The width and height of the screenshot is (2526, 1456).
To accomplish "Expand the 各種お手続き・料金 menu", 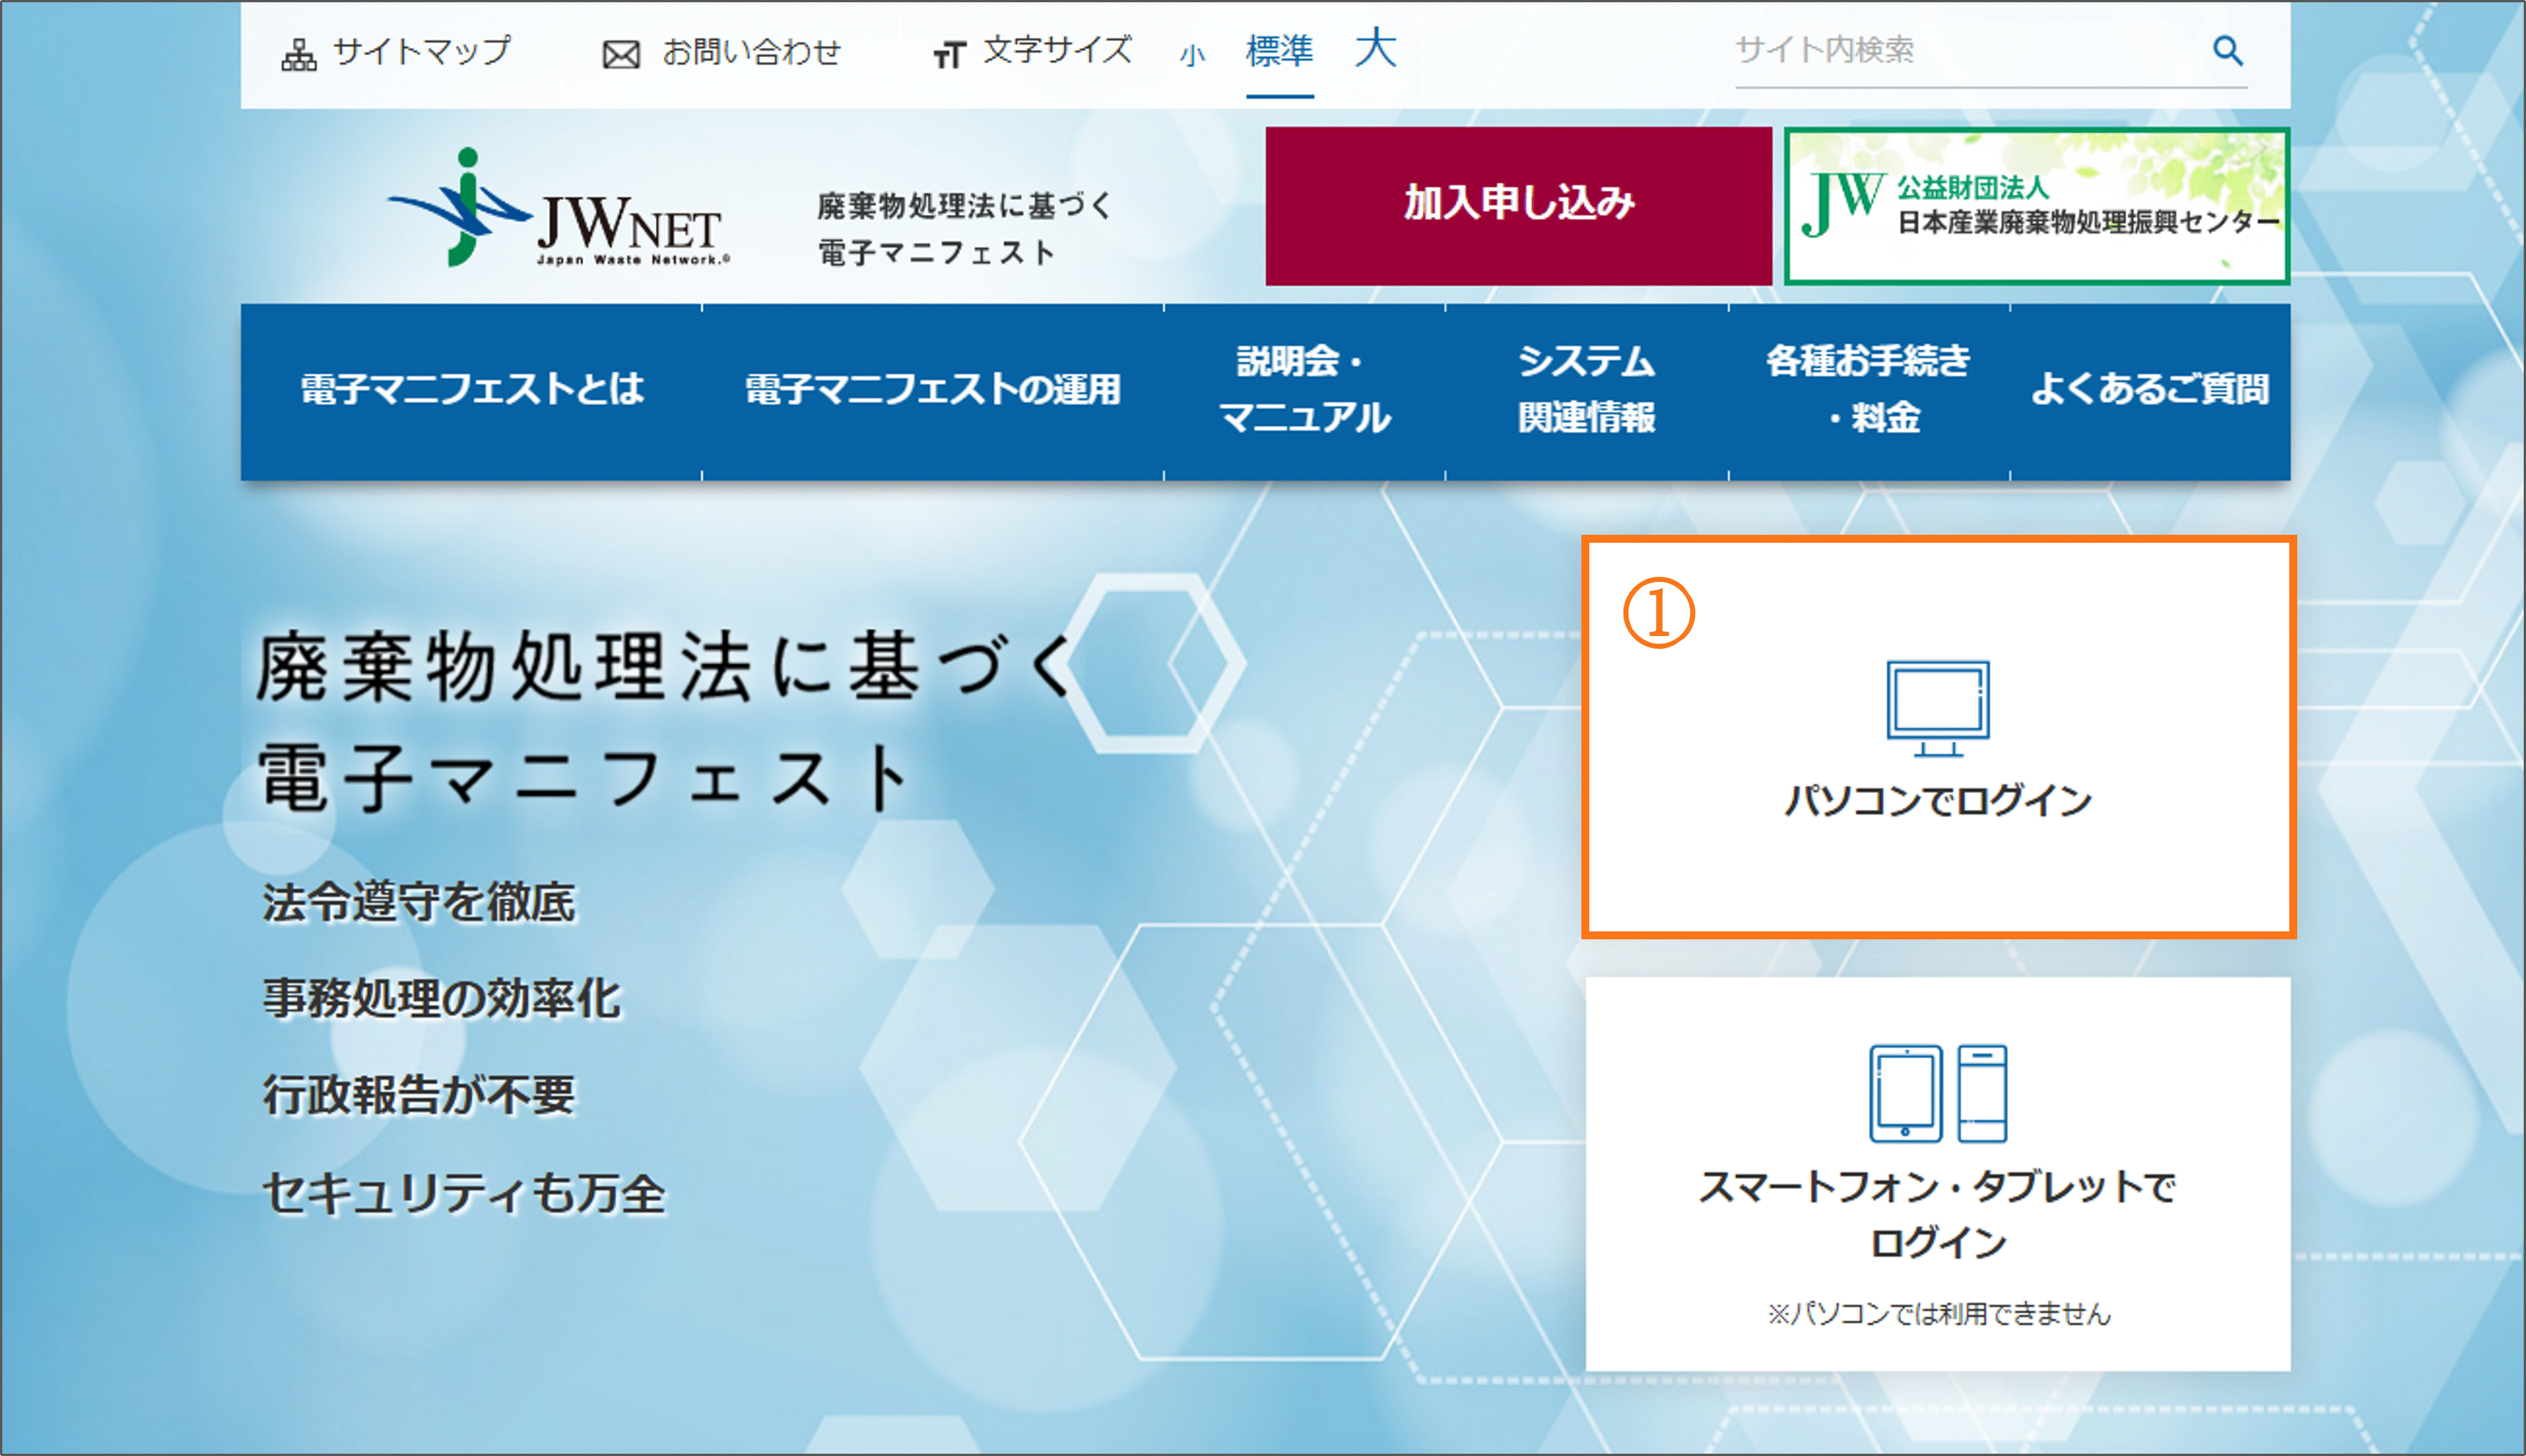I will click(x=1868, y=390).
